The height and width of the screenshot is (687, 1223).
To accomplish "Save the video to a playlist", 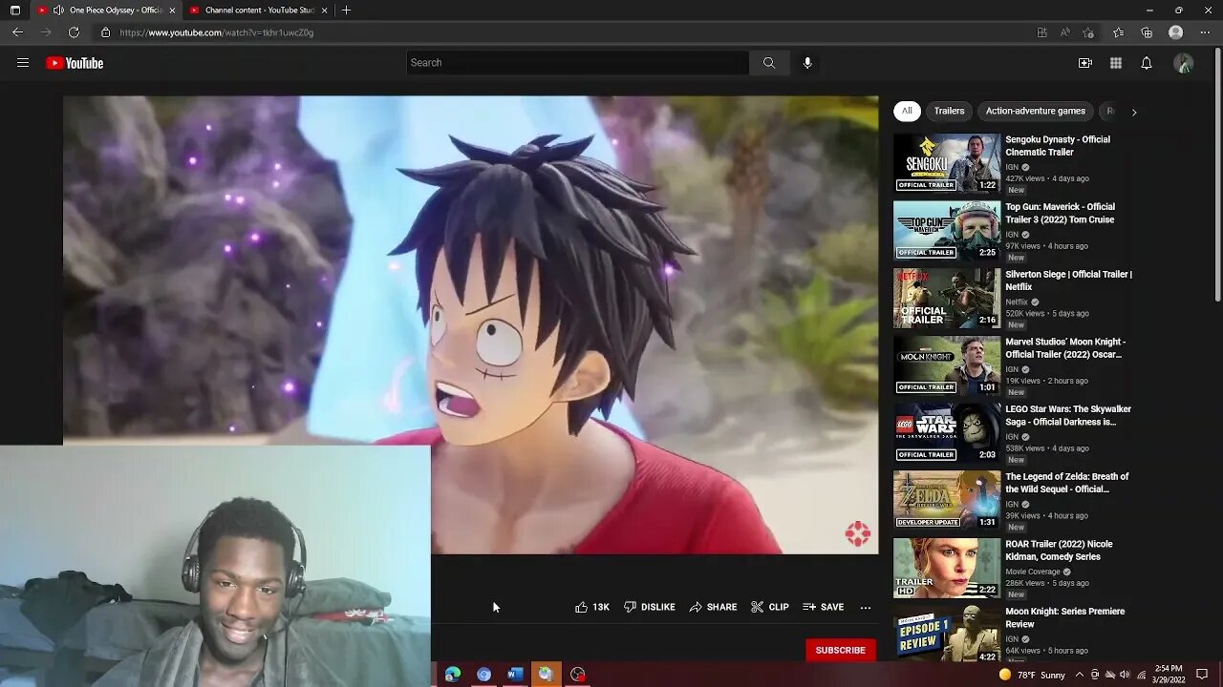I will (824, 607).
